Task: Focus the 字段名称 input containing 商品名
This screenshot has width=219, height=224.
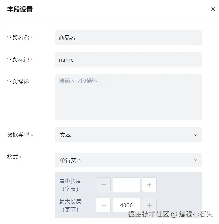Action: (128, 38)
